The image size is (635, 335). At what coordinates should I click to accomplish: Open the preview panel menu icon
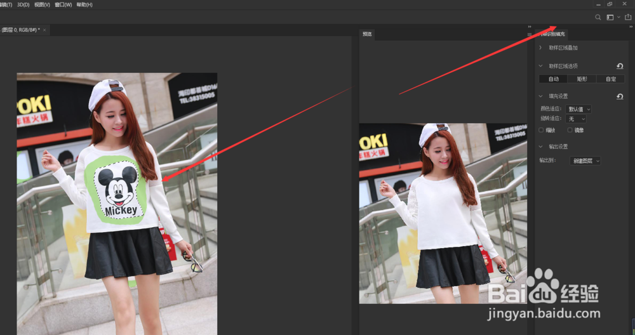[x=530, y=34]
